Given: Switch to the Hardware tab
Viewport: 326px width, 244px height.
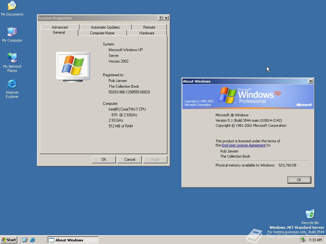Looking at the screenshot, I should coord(147,33).
